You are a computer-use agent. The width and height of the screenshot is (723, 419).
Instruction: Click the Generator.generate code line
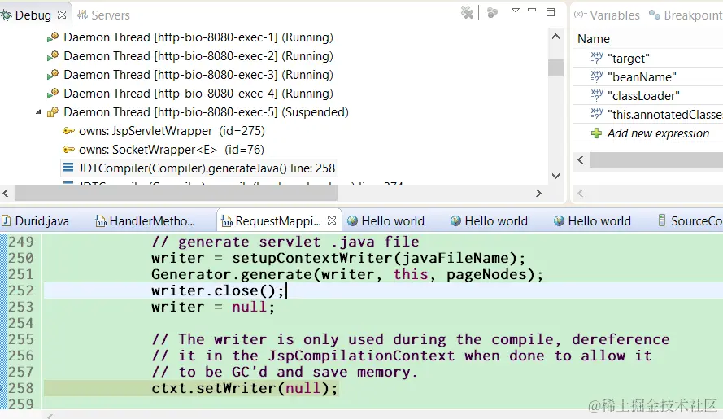tap(347, 274)
